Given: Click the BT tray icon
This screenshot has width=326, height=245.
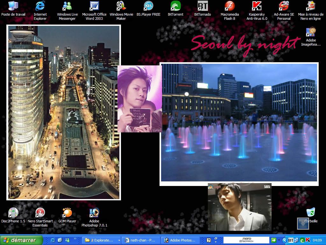Looking at the screenshot, I should 291,241.
